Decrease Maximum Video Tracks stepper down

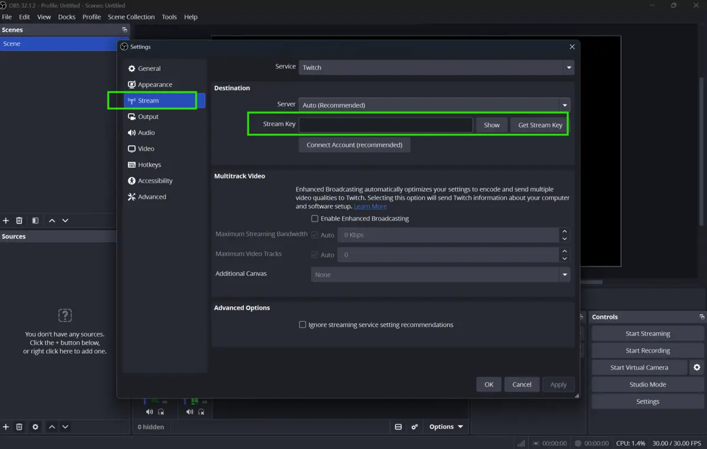[564, 259]
